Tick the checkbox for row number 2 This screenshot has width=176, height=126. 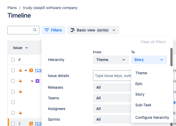(13, 124)
